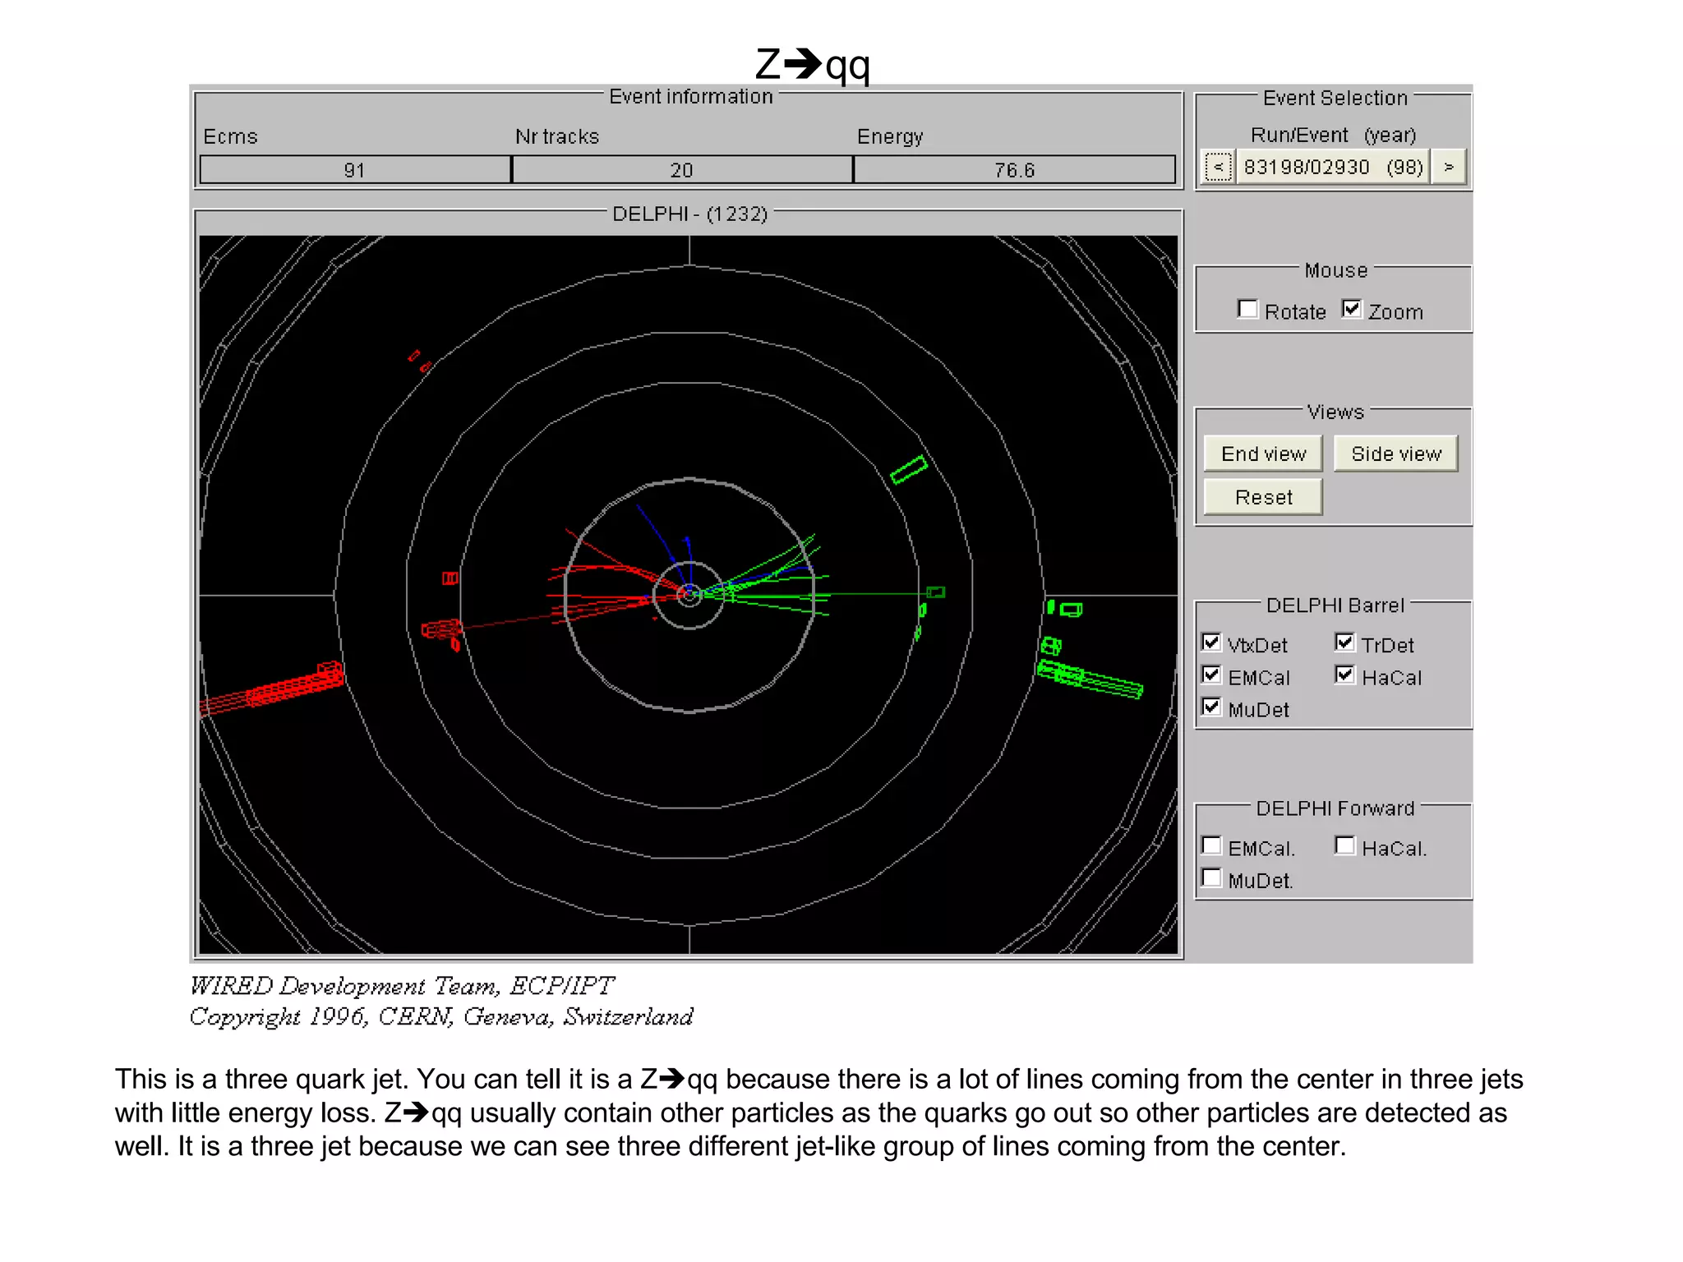Screen dimensions: 1683x1262
Task: Click the next event arrow button
Action: pyautogui.click(x=1449, y=168)
